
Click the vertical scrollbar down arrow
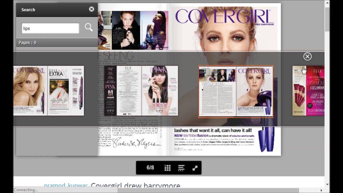tap(327, 184)
